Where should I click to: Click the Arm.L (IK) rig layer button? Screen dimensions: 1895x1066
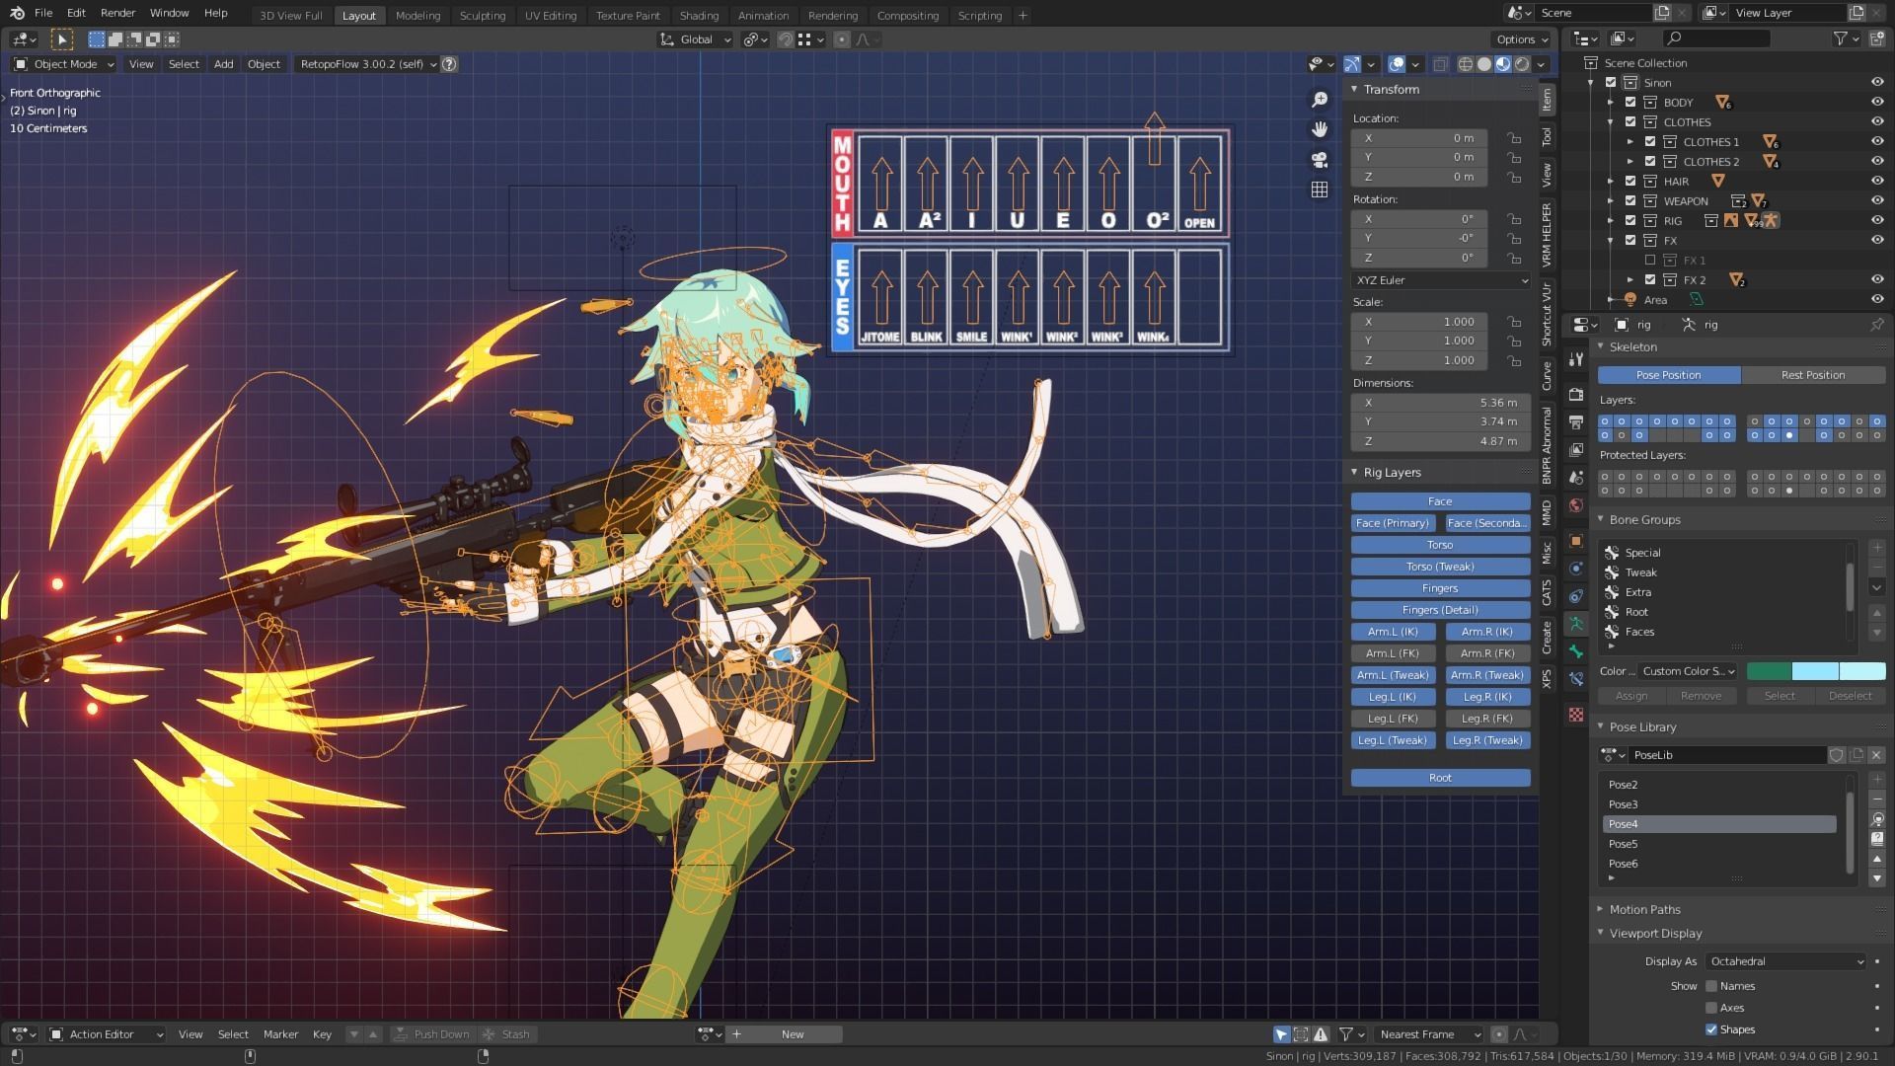pos(1393,632)
